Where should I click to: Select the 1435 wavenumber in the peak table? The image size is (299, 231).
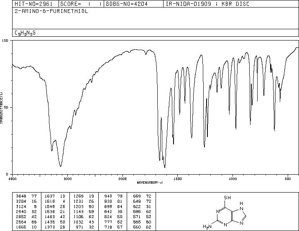point(50,222)
